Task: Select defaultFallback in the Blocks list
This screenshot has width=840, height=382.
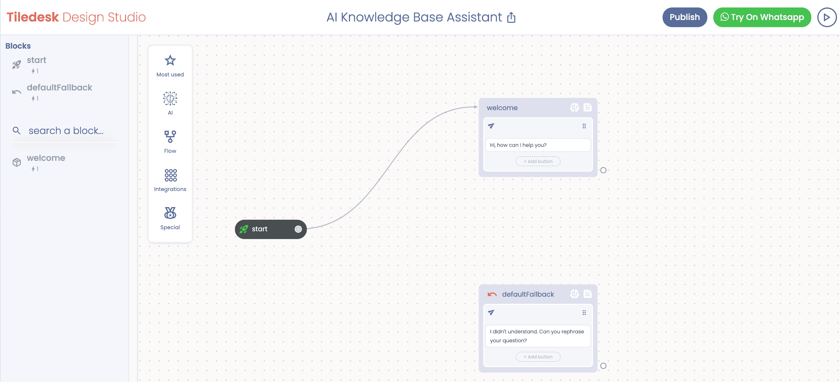Action: click(59, 88)
